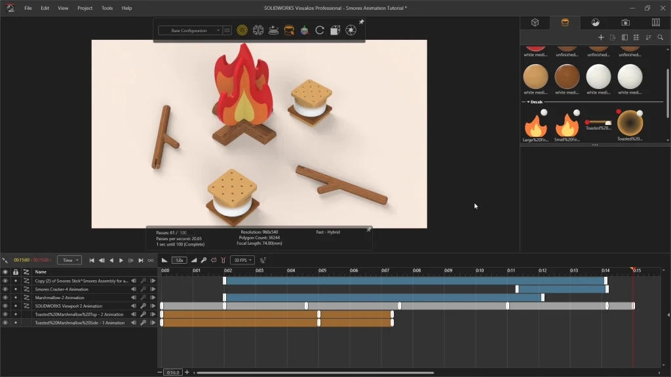Collapse the Decals section
The height and width of the screenshot is (377, 671).
(x=528, y=102)
